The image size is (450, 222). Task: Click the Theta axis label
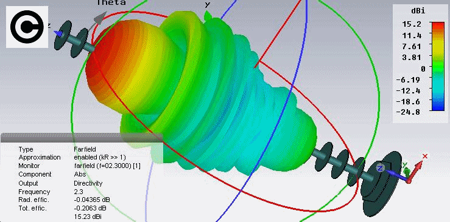pyautogui.click(x=111, y=2)
